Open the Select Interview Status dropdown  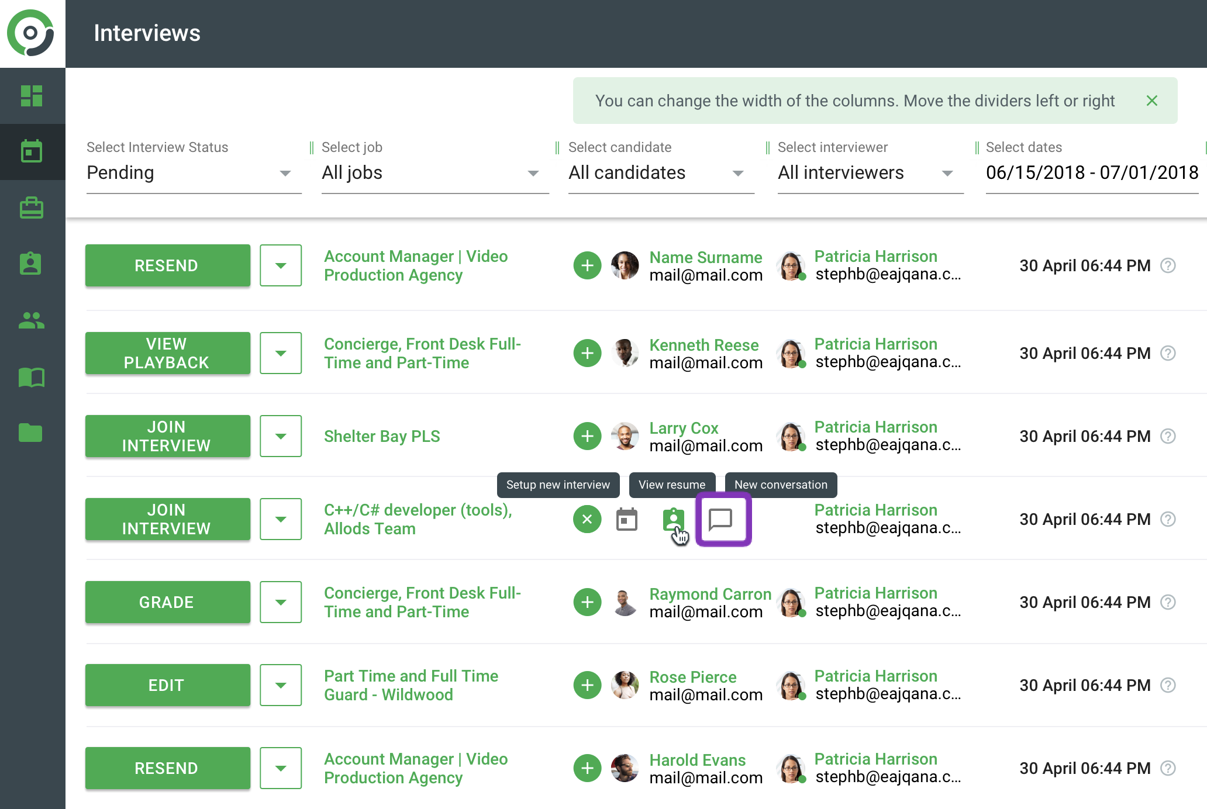point(193,173)
